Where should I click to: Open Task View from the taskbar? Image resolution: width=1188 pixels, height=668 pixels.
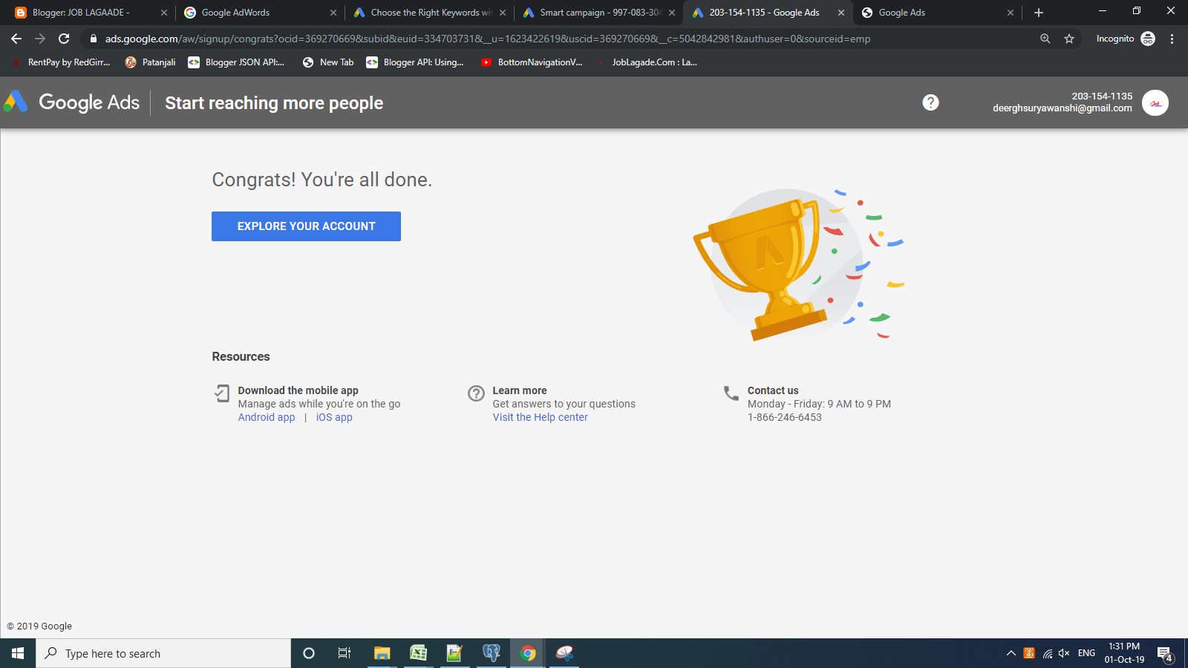click(345, 653)
